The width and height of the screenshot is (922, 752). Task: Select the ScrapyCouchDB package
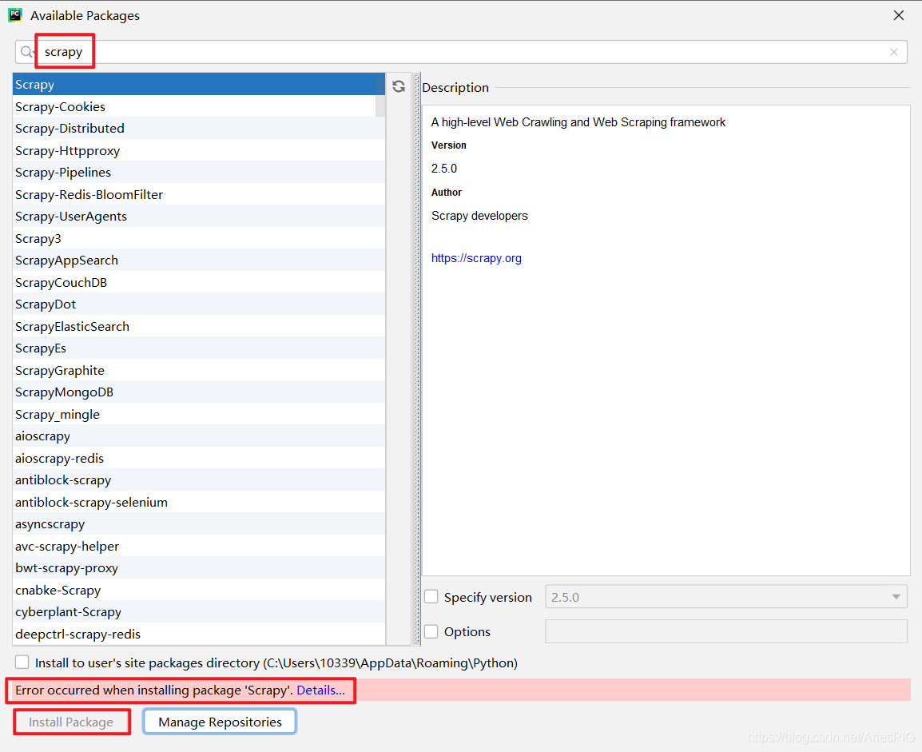click(x=199, y=282)
